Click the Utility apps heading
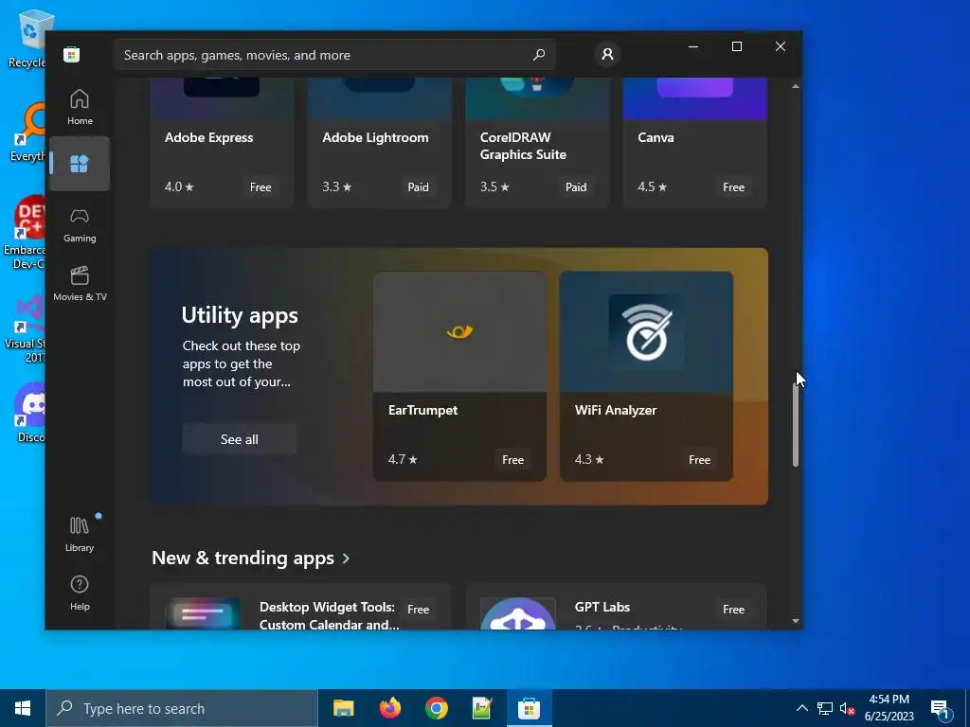The height and width of the screenshot is (727, 970). (240, 315)
